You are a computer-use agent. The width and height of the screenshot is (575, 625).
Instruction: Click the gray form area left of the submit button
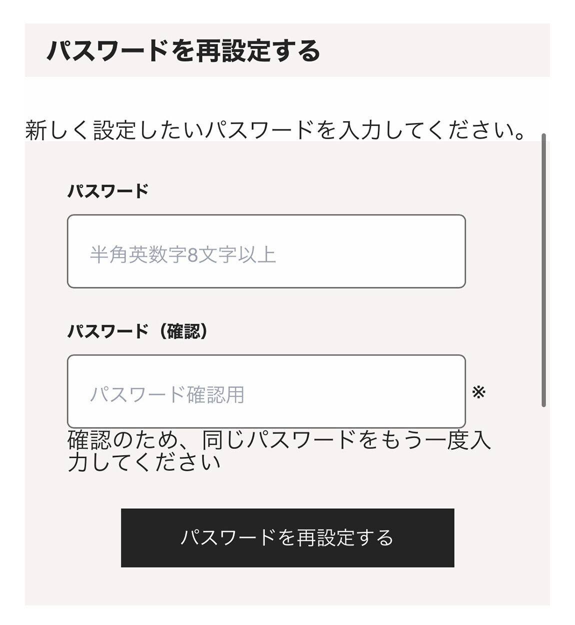pyautogui.click(x=72, y=538)
